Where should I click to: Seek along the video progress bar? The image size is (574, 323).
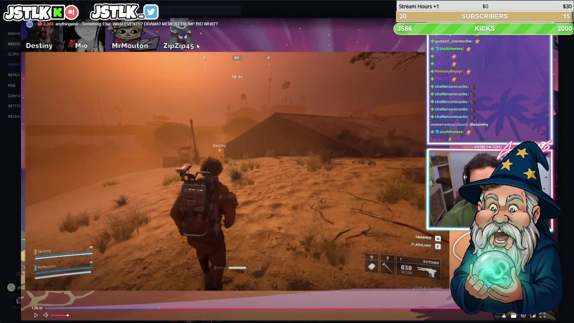click(x=251, y=308)
